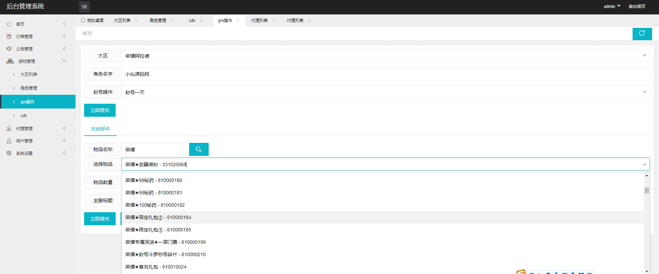Click the 后台管理系统 title

(x=25, y=6)
